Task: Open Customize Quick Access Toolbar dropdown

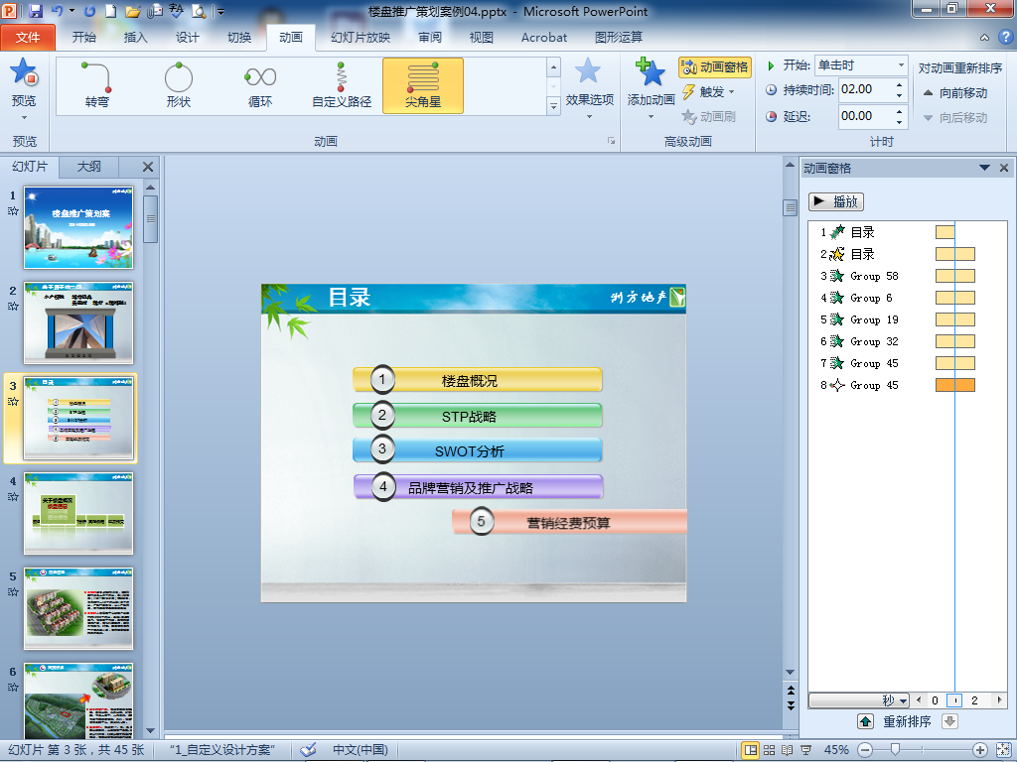Action: (220, 12)
